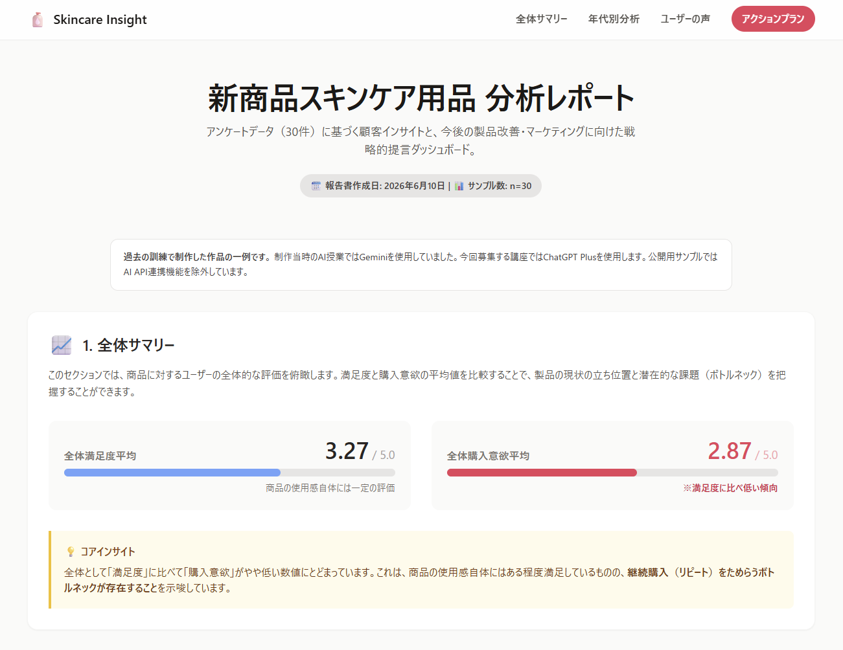Click the chart icon next to 全体サマリー heading
Screen dimensions: 843x650
(62, 345)
